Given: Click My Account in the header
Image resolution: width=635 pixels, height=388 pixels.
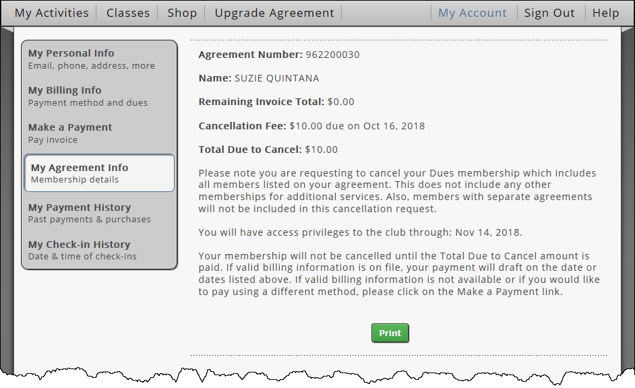Looking at the screenshot, I should [472, 13].
